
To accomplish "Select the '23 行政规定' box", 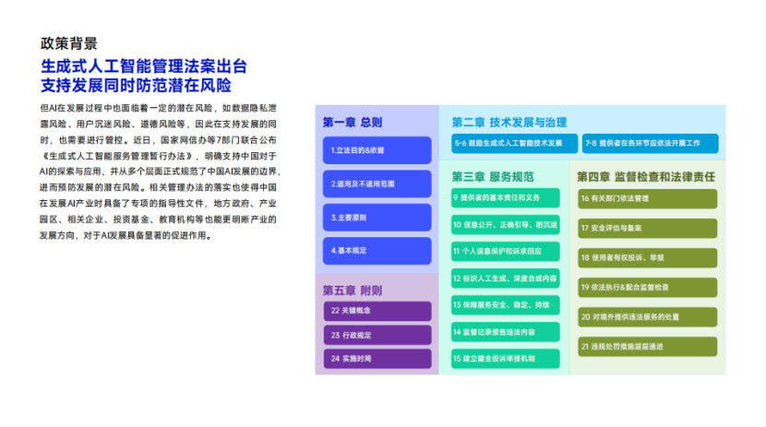I will click(377, 336).
